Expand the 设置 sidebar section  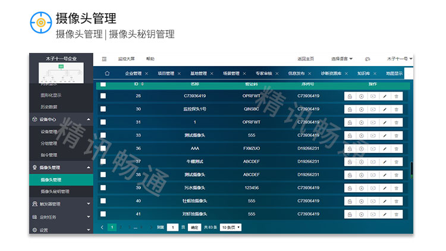tap(61, 230)
